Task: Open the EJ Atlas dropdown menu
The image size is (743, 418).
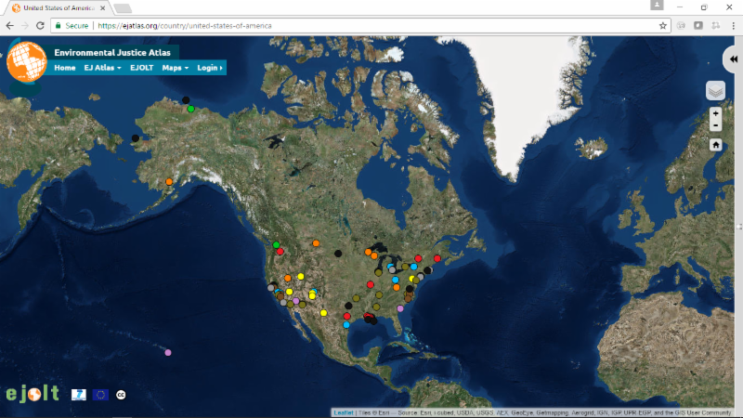Action: [102, 68]
